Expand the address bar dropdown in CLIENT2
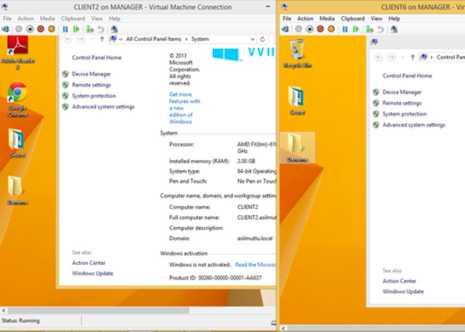Screen dimensions: 465x332 pyautogui.click(x=252, y=40)
